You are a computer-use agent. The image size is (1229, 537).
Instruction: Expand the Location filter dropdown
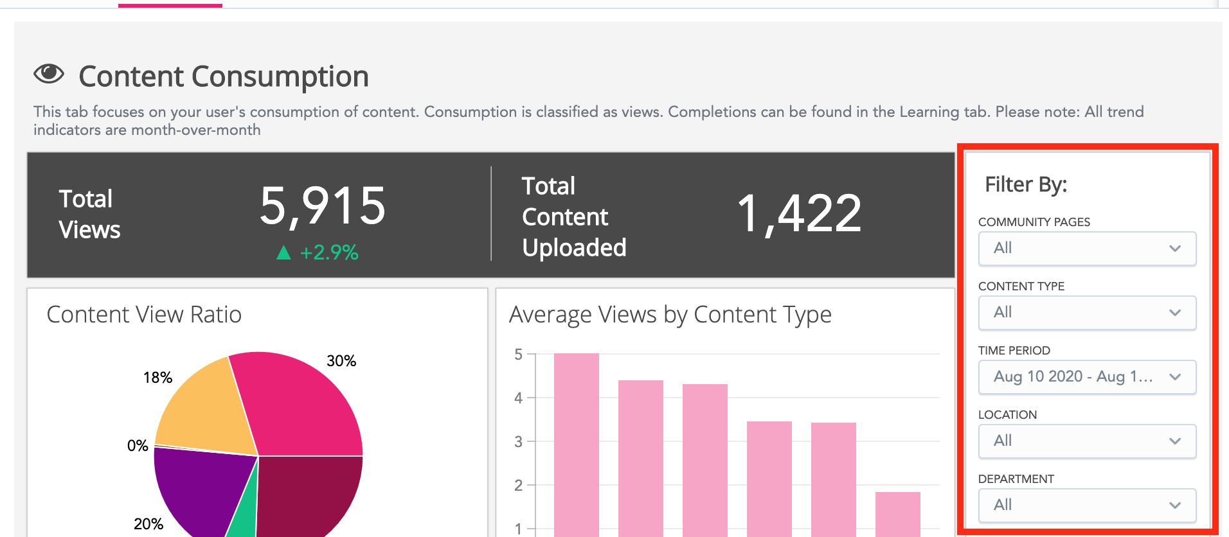1086,441
